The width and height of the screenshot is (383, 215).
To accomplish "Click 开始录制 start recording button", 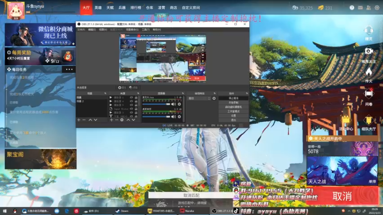I will (x=234, y=103).
